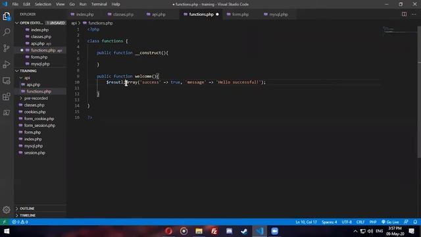Select functions.php in Open Editors list
421x237 pixels.
[x=40, y=50]
